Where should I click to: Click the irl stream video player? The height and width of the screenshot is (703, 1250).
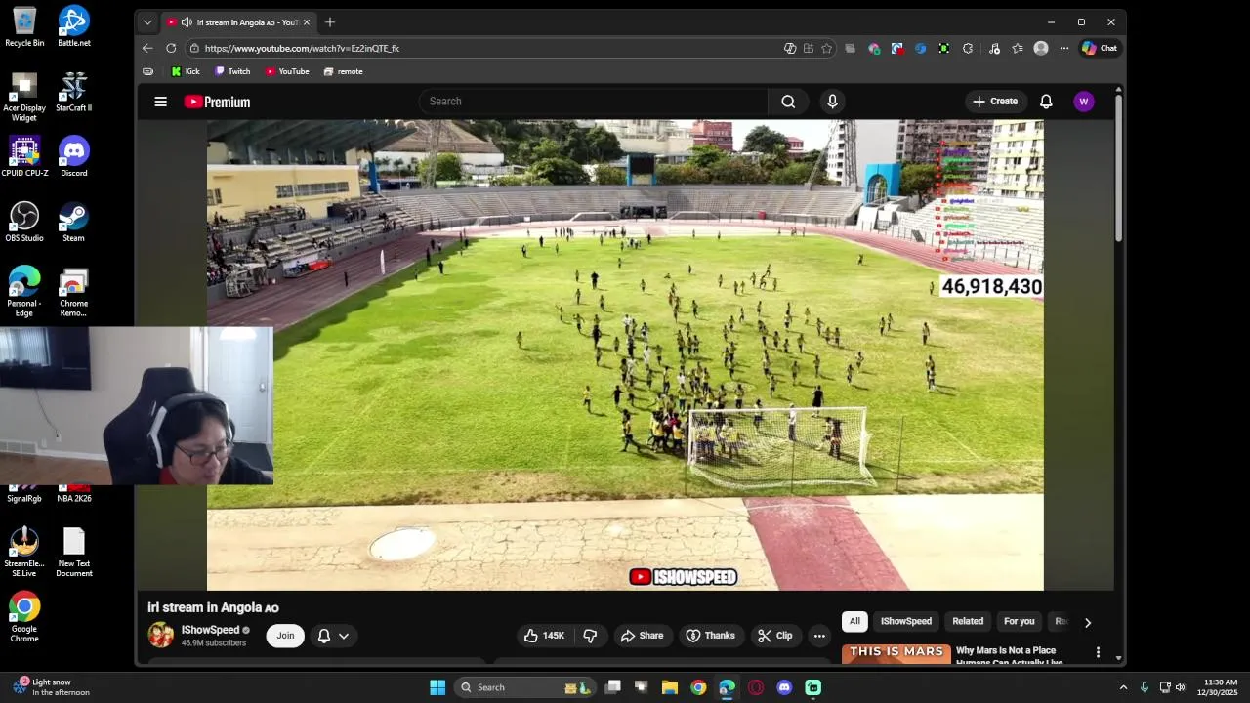(625, 355)
